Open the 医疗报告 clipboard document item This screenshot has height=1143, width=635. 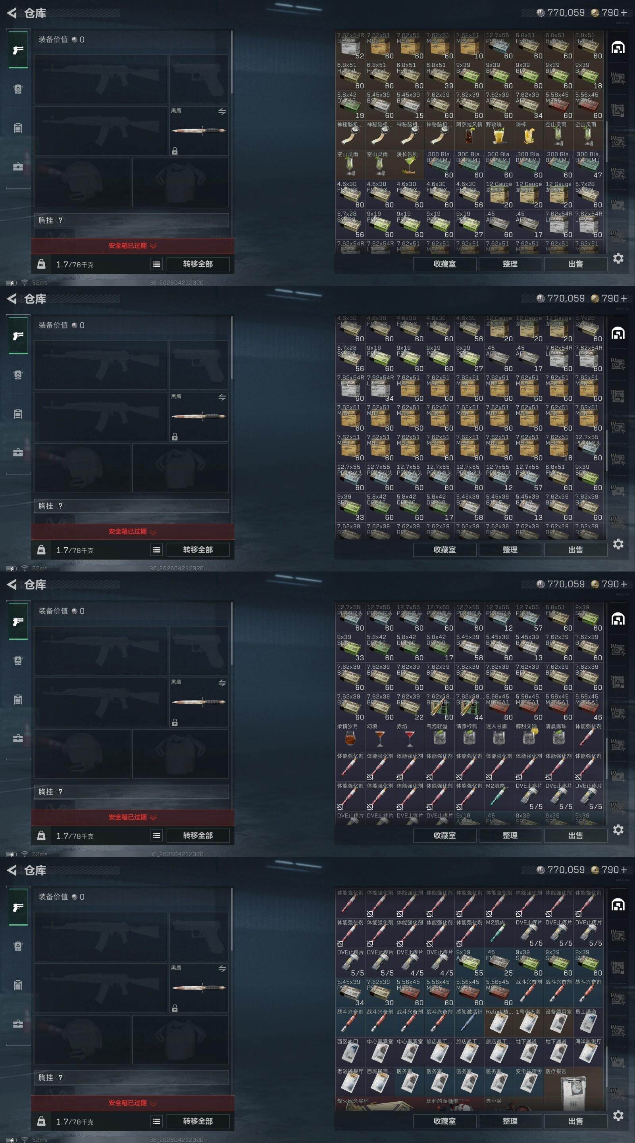coord(573,1089)
